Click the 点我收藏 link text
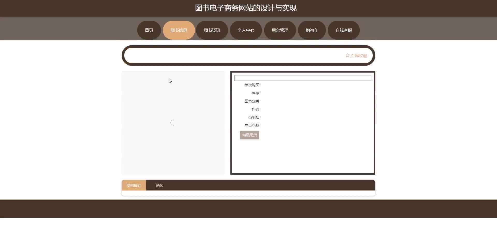 (x=359, y=55)
